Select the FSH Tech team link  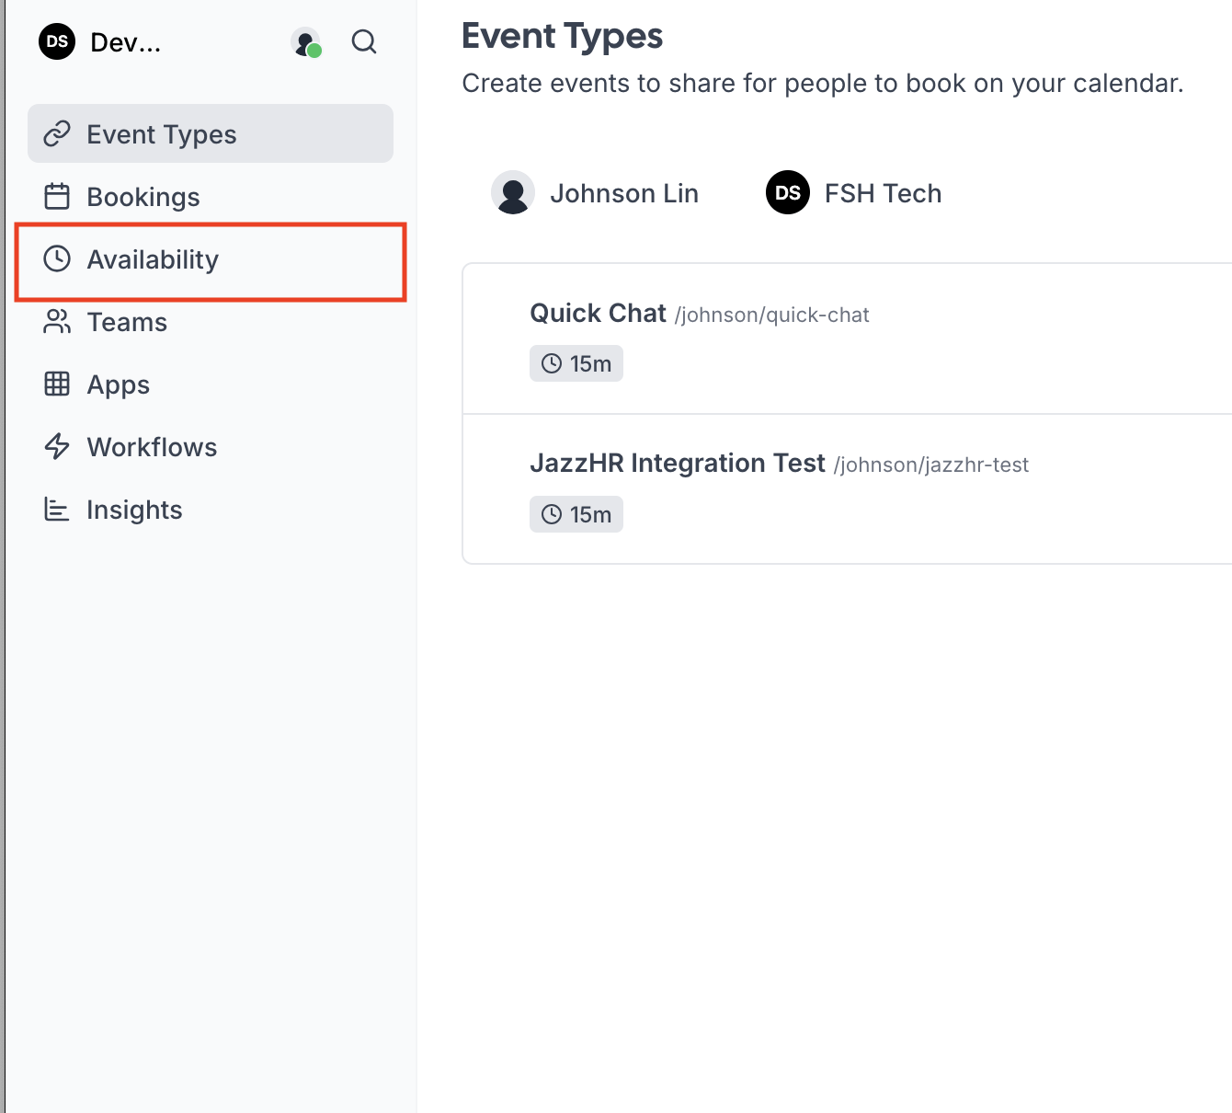coord(883,193)
